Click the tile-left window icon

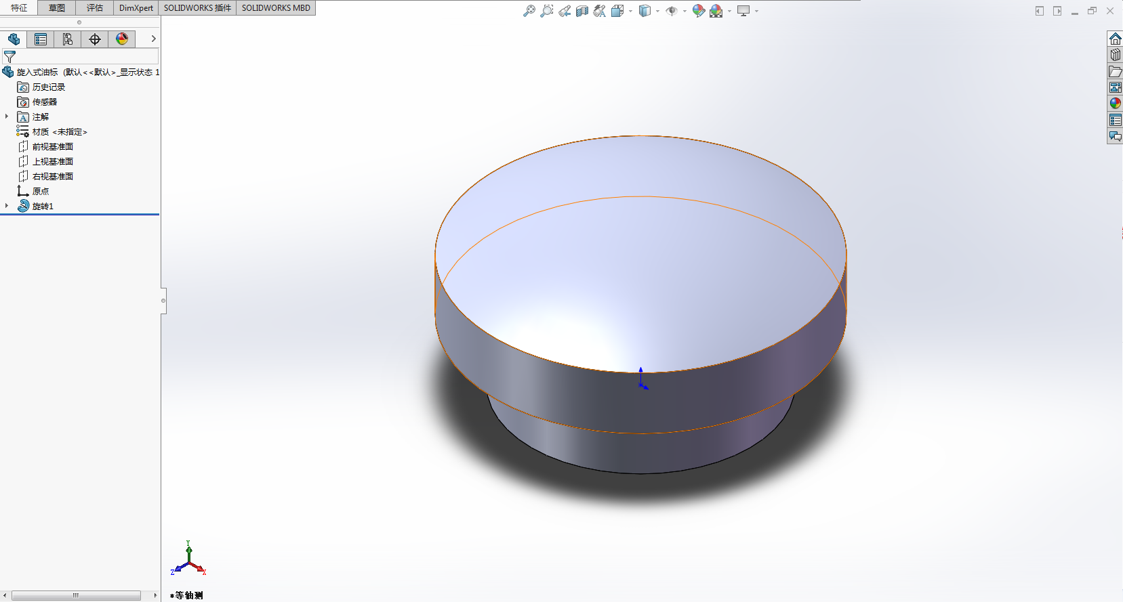click(1040, 11)
